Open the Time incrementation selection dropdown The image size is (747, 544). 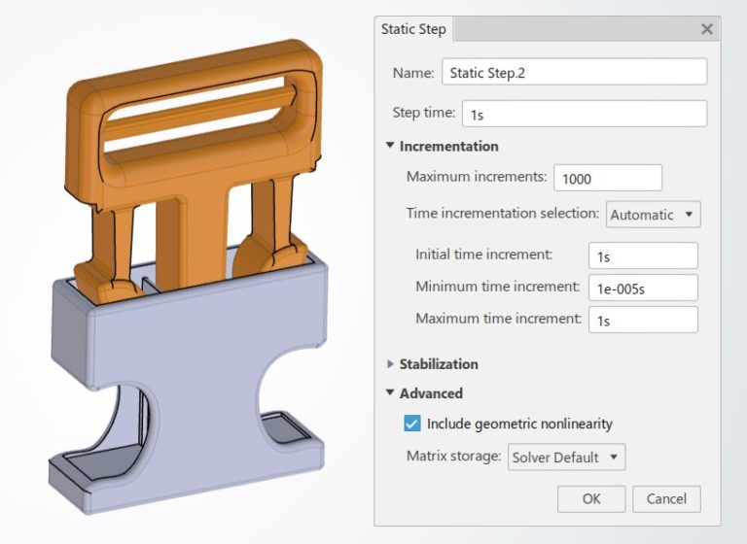(653, 215)
